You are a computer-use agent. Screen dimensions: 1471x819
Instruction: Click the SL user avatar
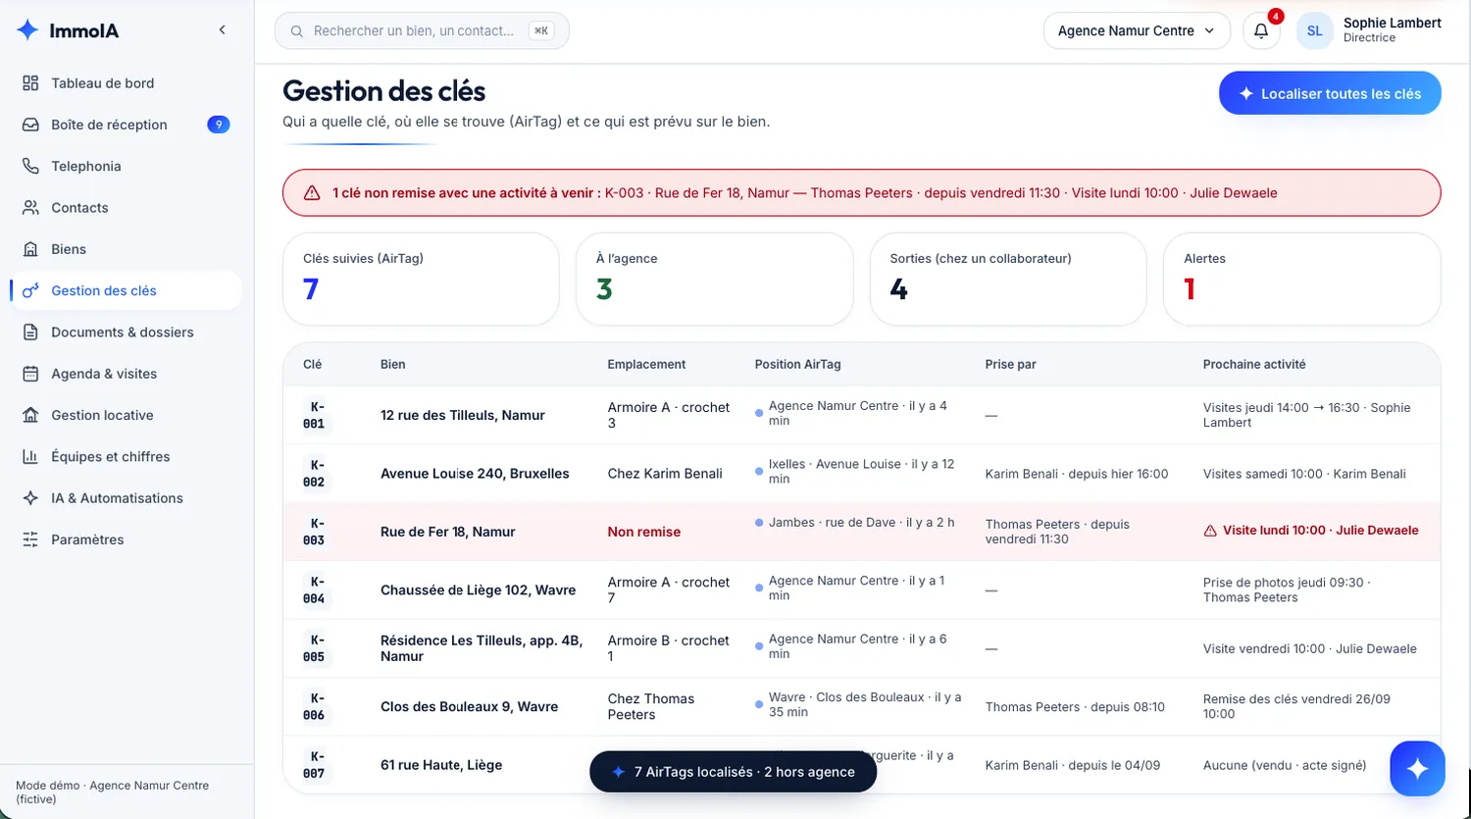(x=1315, y=31)
